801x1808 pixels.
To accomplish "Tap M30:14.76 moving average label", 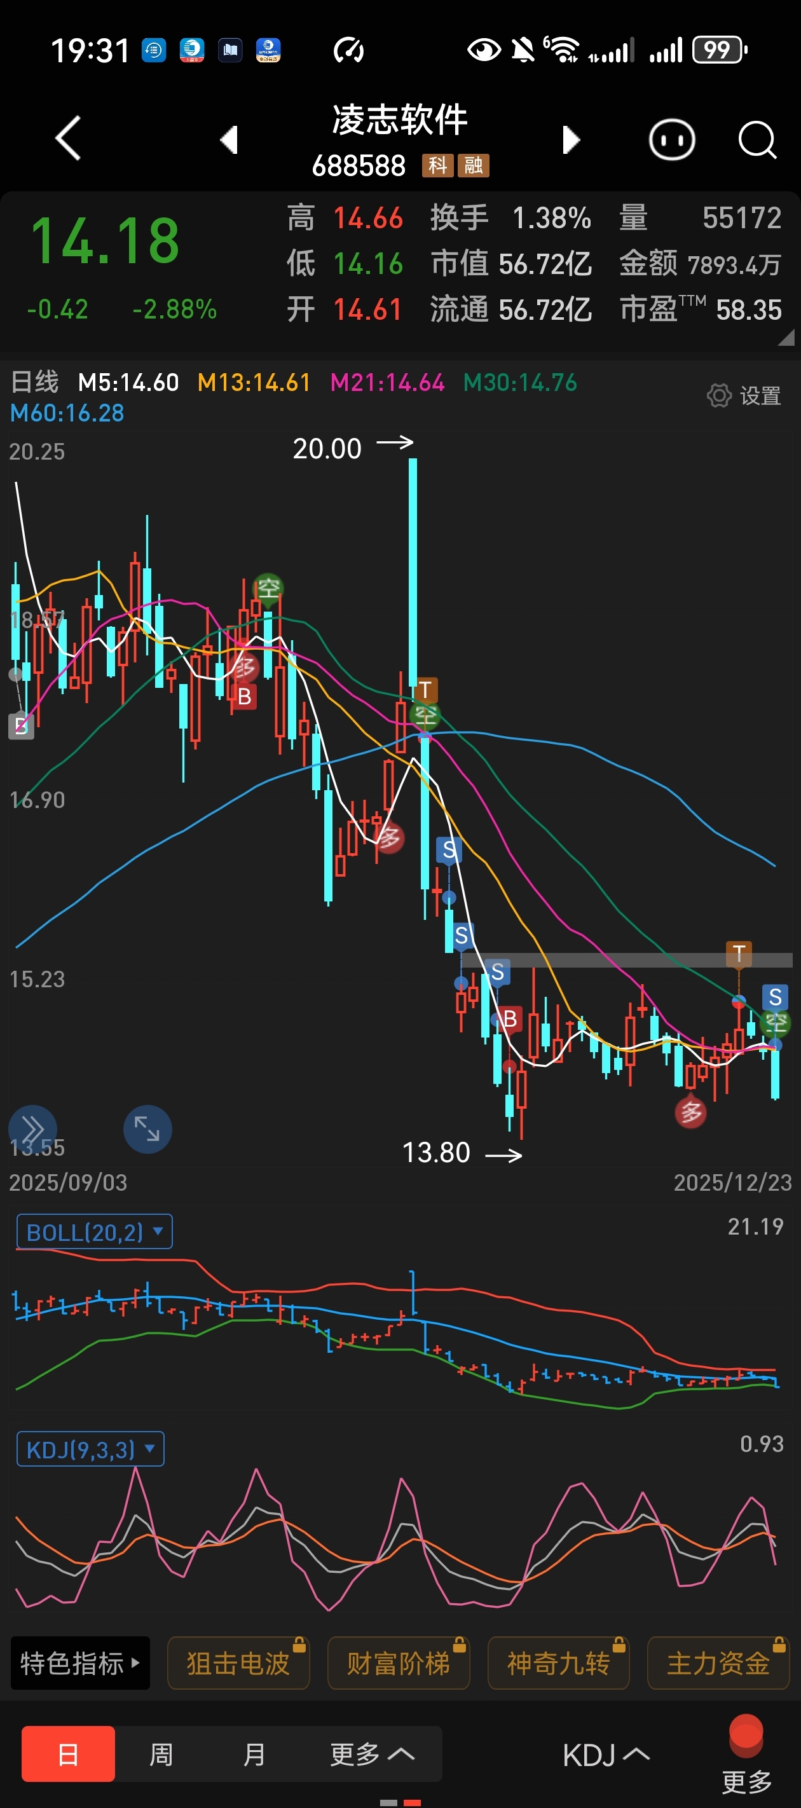I will [x=520, y=383].
